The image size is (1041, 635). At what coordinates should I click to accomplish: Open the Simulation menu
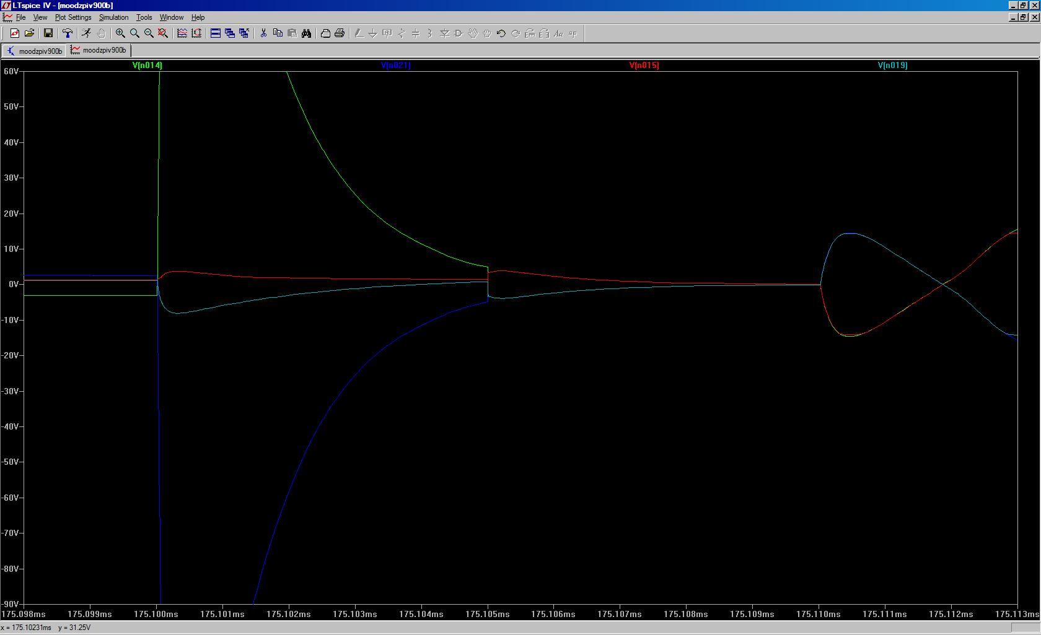point(113,17)
